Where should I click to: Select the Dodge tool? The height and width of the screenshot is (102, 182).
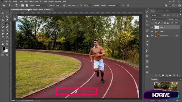[7, 34]
